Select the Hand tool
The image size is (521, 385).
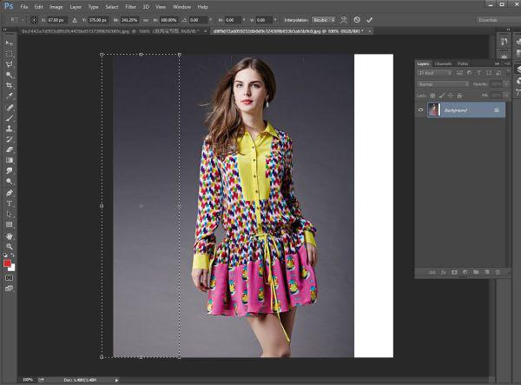10,236
